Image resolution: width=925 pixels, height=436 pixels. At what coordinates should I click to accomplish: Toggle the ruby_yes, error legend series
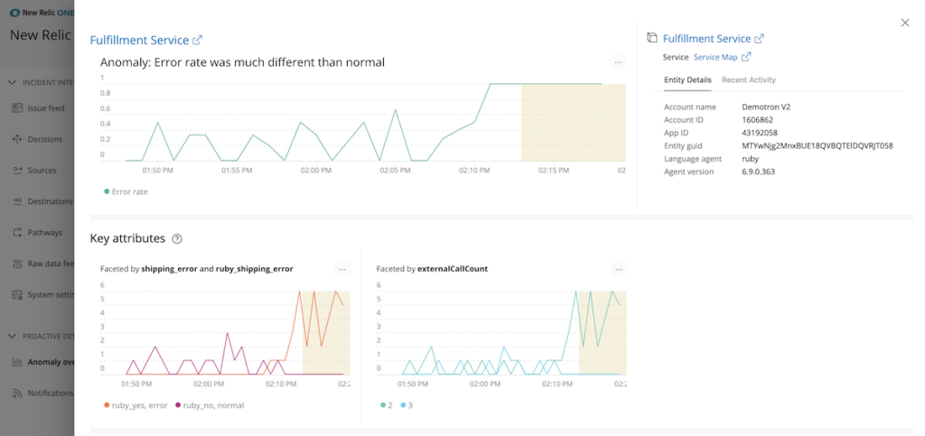(x=136, y=405)
